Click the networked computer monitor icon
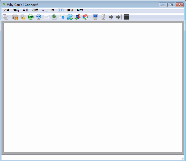186x161 pixels. [95, 17]
